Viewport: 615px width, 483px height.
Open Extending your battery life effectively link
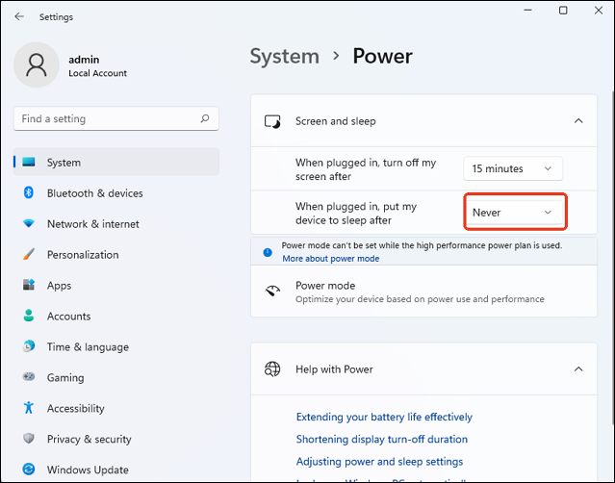point(384,417)
